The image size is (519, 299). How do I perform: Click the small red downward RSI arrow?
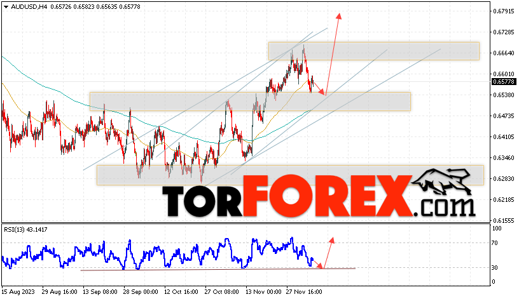(x=318, y=264)
